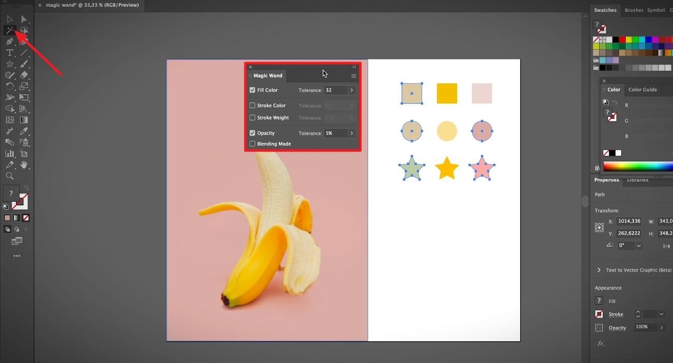Open the Color Guide tab

click(642, 89)
